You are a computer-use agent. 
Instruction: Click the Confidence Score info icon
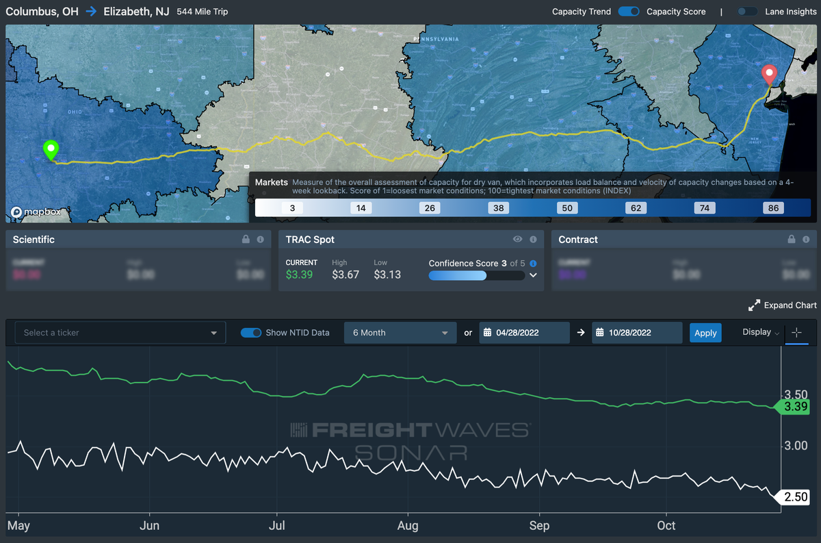533,264
